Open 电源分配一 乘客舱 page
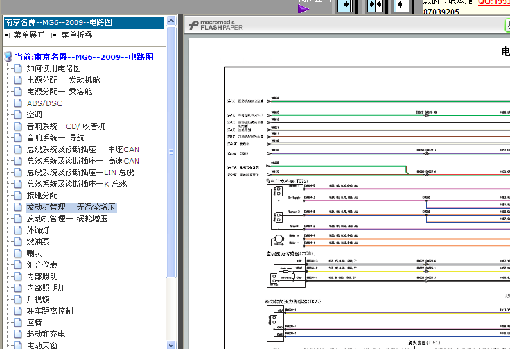The image size is (510, 349). pos(60,92)
